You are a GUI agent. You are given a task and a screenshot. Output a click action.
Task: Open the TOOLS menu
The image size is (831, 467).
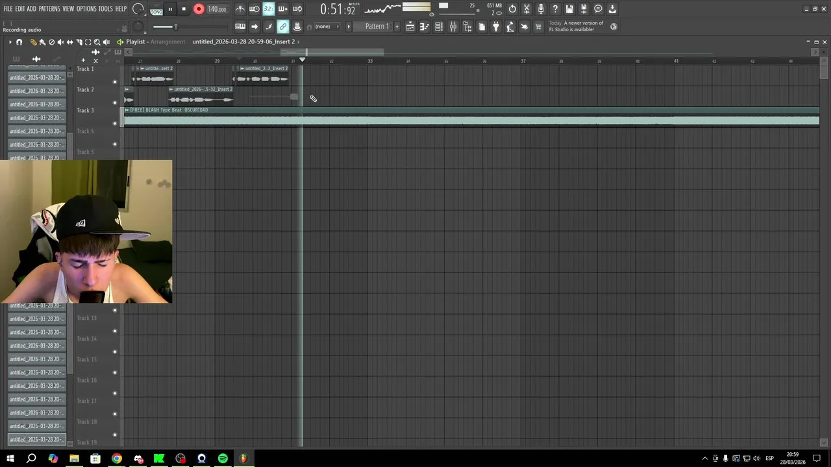point(105,9)
